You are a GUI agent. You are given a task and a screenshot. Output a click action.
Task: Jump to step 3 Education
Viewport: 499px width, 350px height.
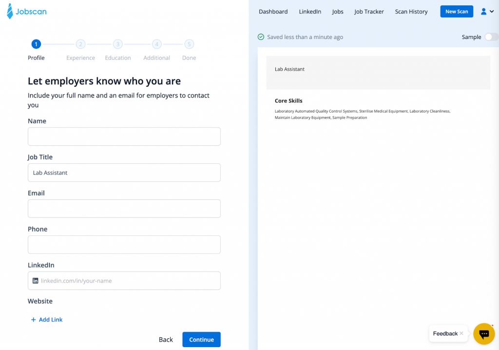point(117,44)
